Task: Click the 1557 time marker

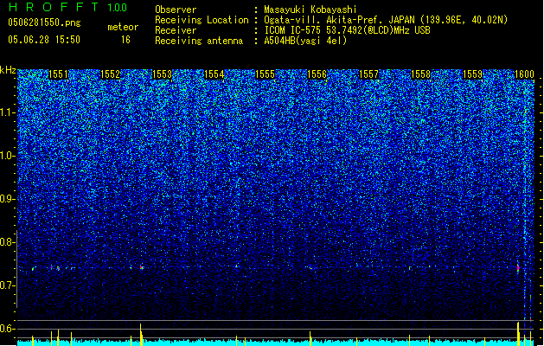Action: 368,74
